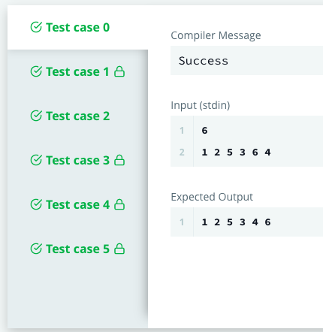
Task: Click the checkmark icon beside Test case 4
Action: click(36, 204)
